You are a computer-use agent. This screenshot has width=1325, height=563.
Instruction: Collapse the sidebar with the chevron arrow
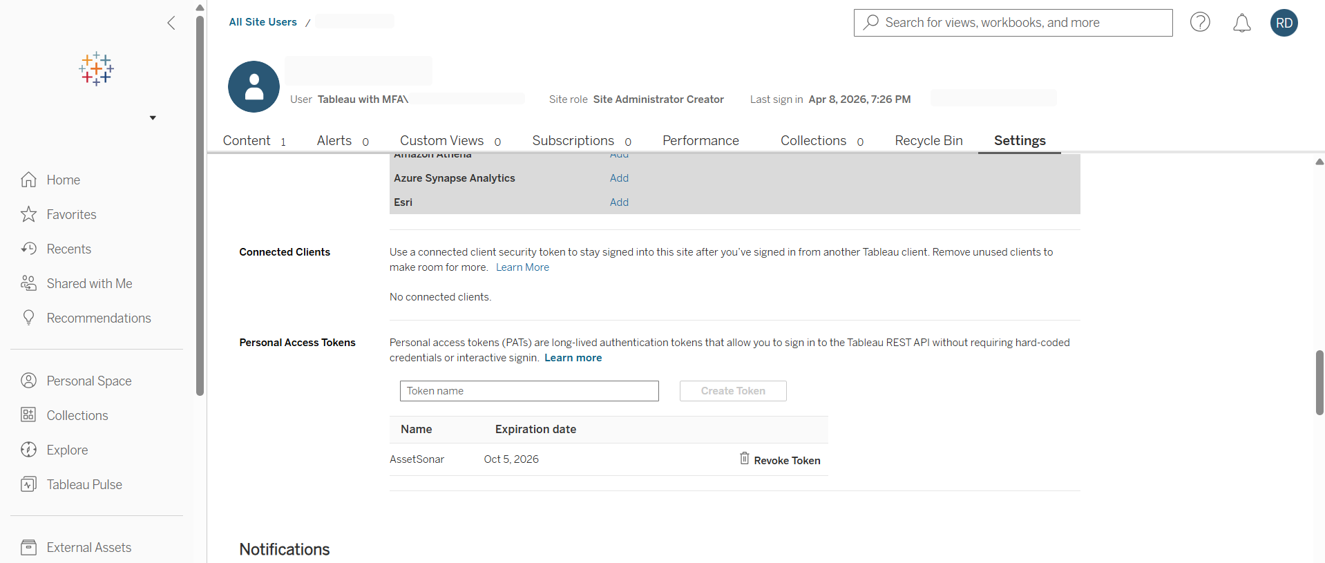pos(171,23)
